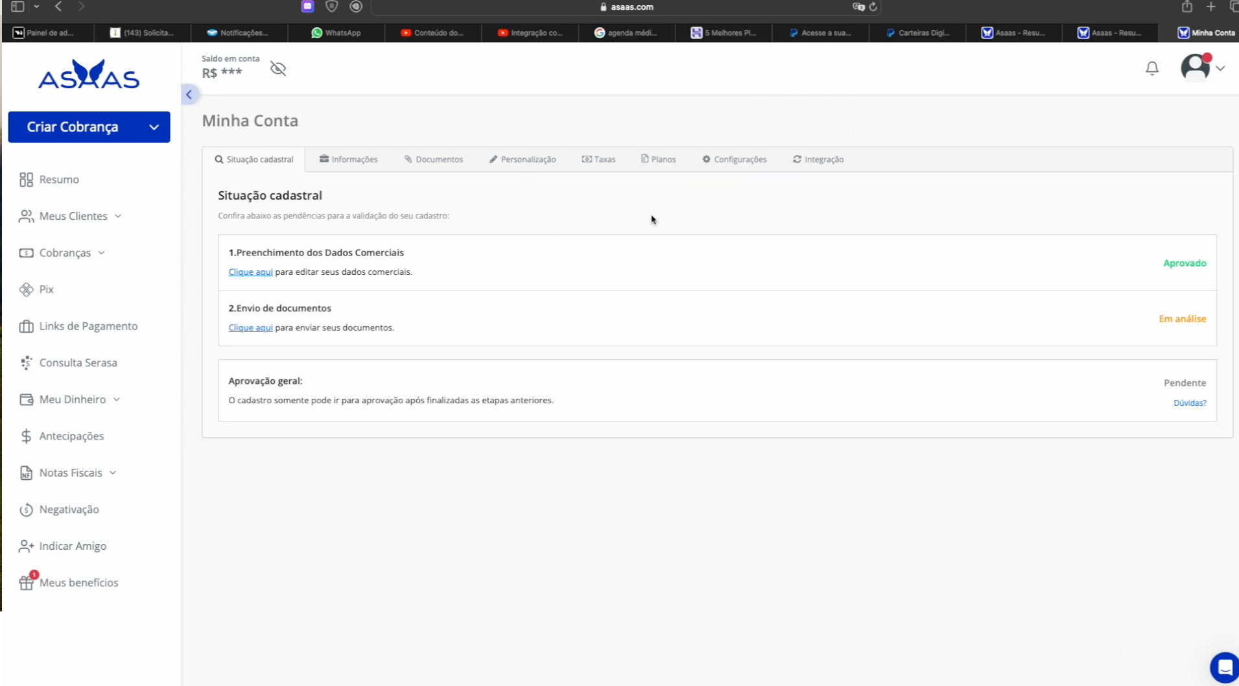
Task: Click the Dúvidas? link
Action: pos(1189,403)
